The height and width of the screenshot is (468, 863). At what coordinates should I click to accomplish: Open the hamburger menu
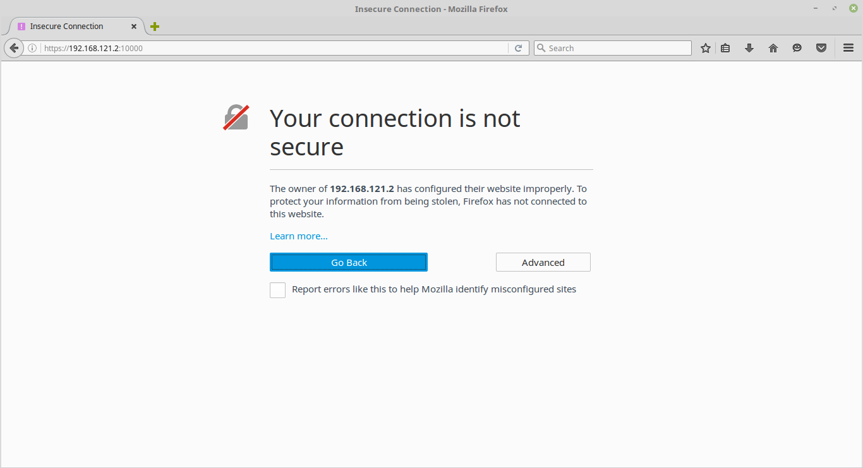tap(848, 48)
